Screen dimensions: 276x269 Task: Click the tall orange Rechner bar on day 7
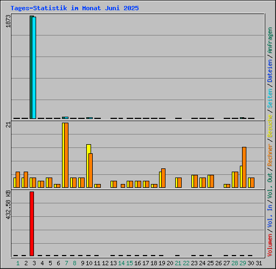point(66,155)
